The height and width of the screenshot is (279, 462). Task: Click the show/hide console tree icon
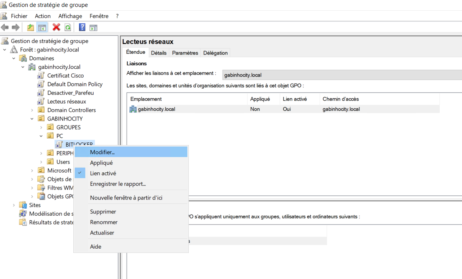42,27
